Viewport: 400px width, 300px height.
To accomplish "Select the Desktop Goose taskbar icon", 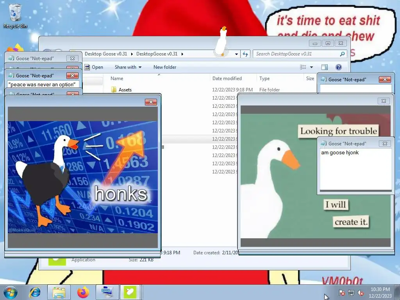I will [130, 292].
